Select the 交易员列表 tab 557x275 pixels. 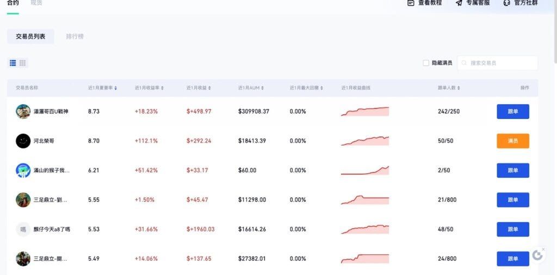(x=30, y=36)
